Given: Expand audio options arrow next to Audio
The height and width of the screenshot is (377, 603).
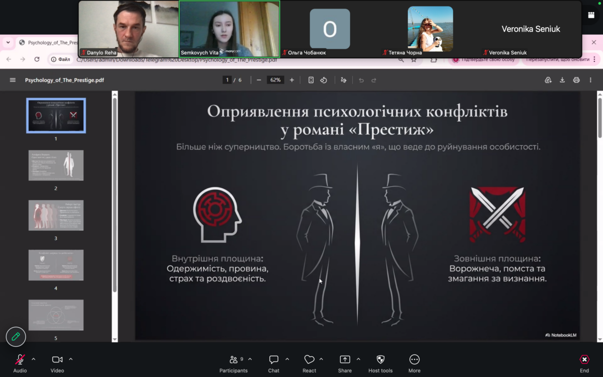Looking at the screenshot, I should 34,359.
